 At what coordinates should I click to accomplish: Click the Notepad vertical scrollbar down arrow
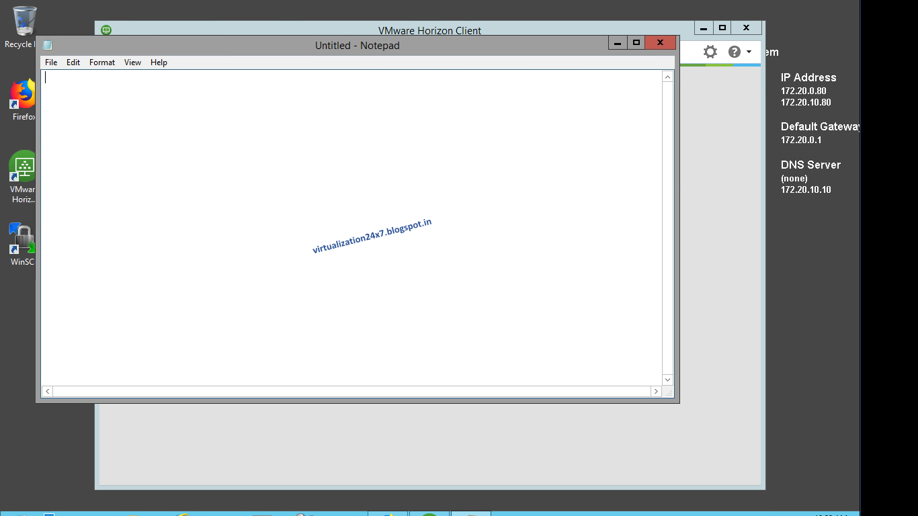(667, 380)
